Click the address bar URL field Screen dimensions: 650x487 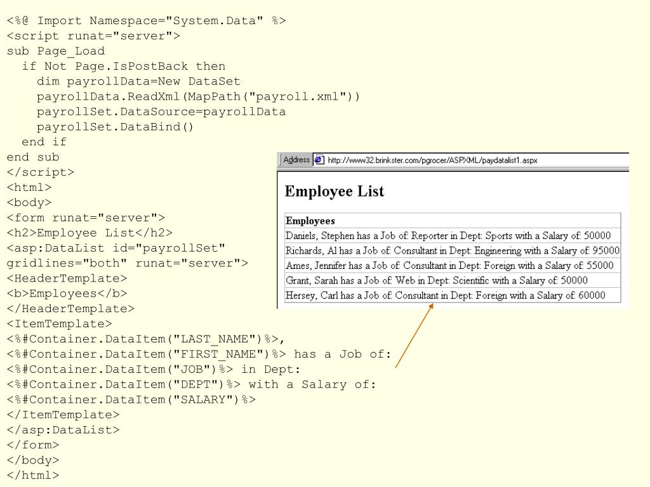[x=472, y=160]
